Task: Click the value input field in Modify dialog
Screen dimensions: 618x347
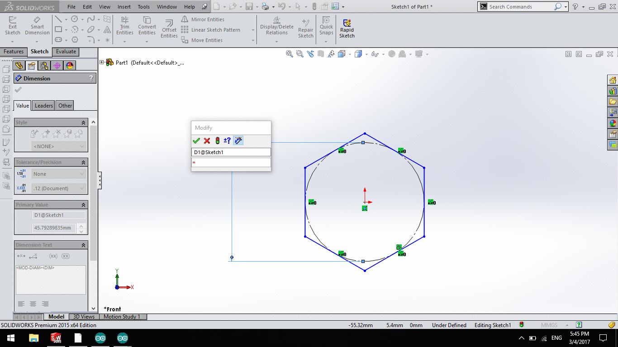Action: pos(231,162)
